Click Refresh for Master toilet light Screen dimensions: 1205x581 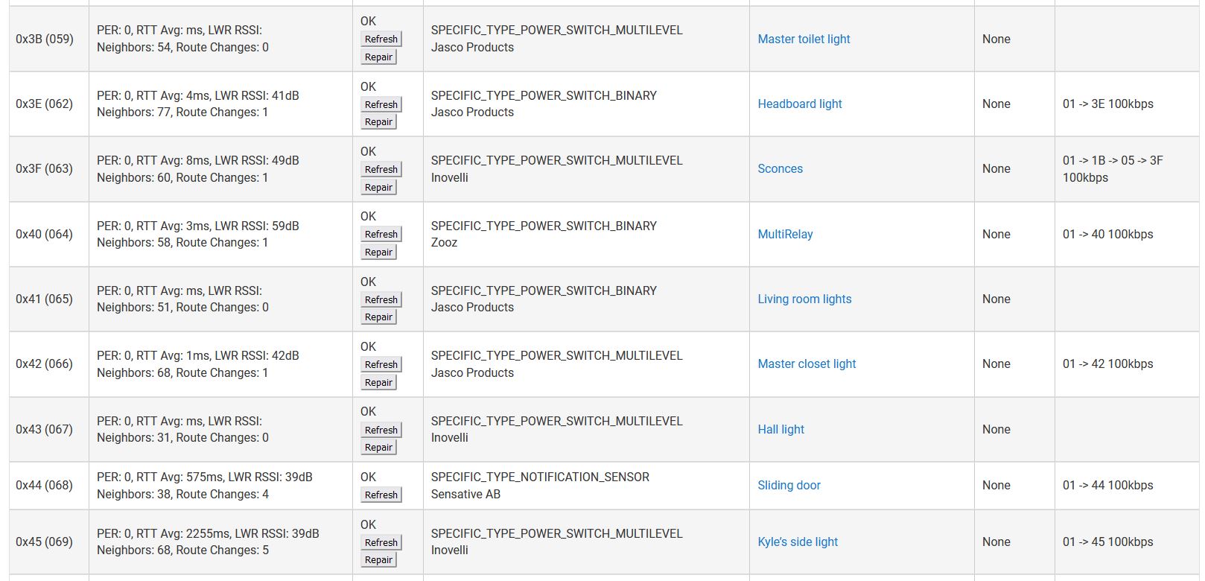(381, 39)
